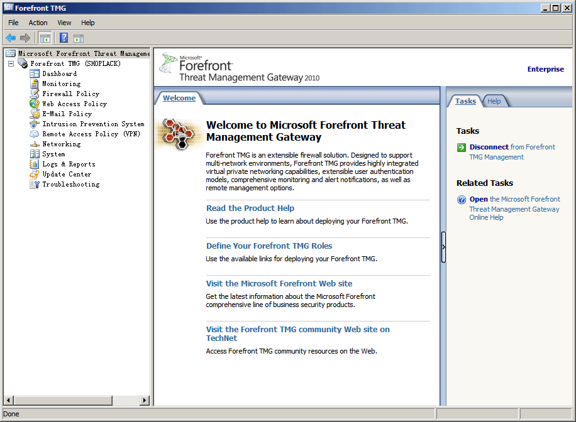Select Web Access Policy tree item
This screenshot has width=576, height=422.
pos(75,104)
